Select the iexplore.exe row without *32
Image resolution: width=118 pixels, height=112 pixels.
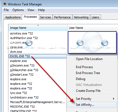click(18, 79)
